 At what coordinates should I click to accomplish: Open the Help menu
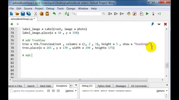tap(94, 9)
